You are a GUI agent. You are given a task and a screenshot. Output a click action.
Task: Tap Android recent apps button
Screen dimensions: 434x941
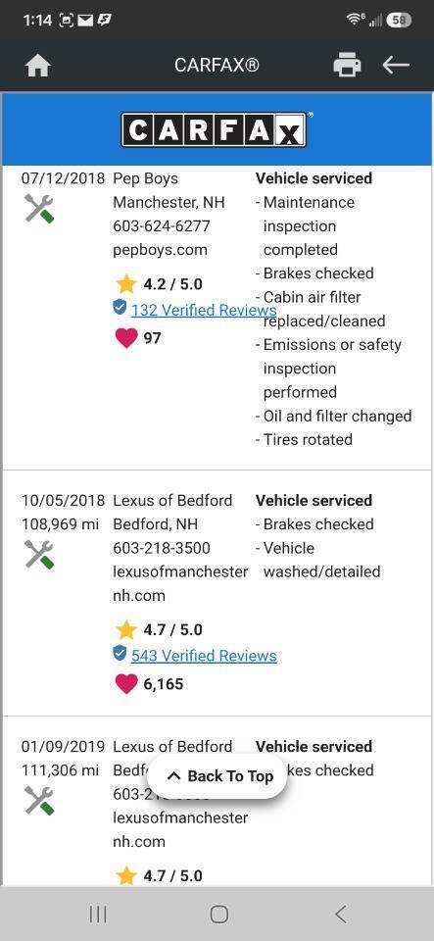click(x=98, y=914)
